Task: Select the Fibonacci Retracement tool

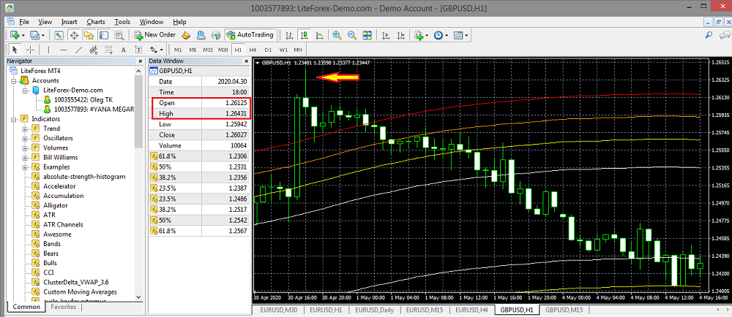Action: [x=108, y=50]
